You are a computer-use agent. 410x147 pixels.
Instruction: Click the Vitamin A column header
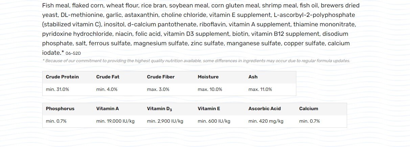pyautogui.click(x=107, y=108)
